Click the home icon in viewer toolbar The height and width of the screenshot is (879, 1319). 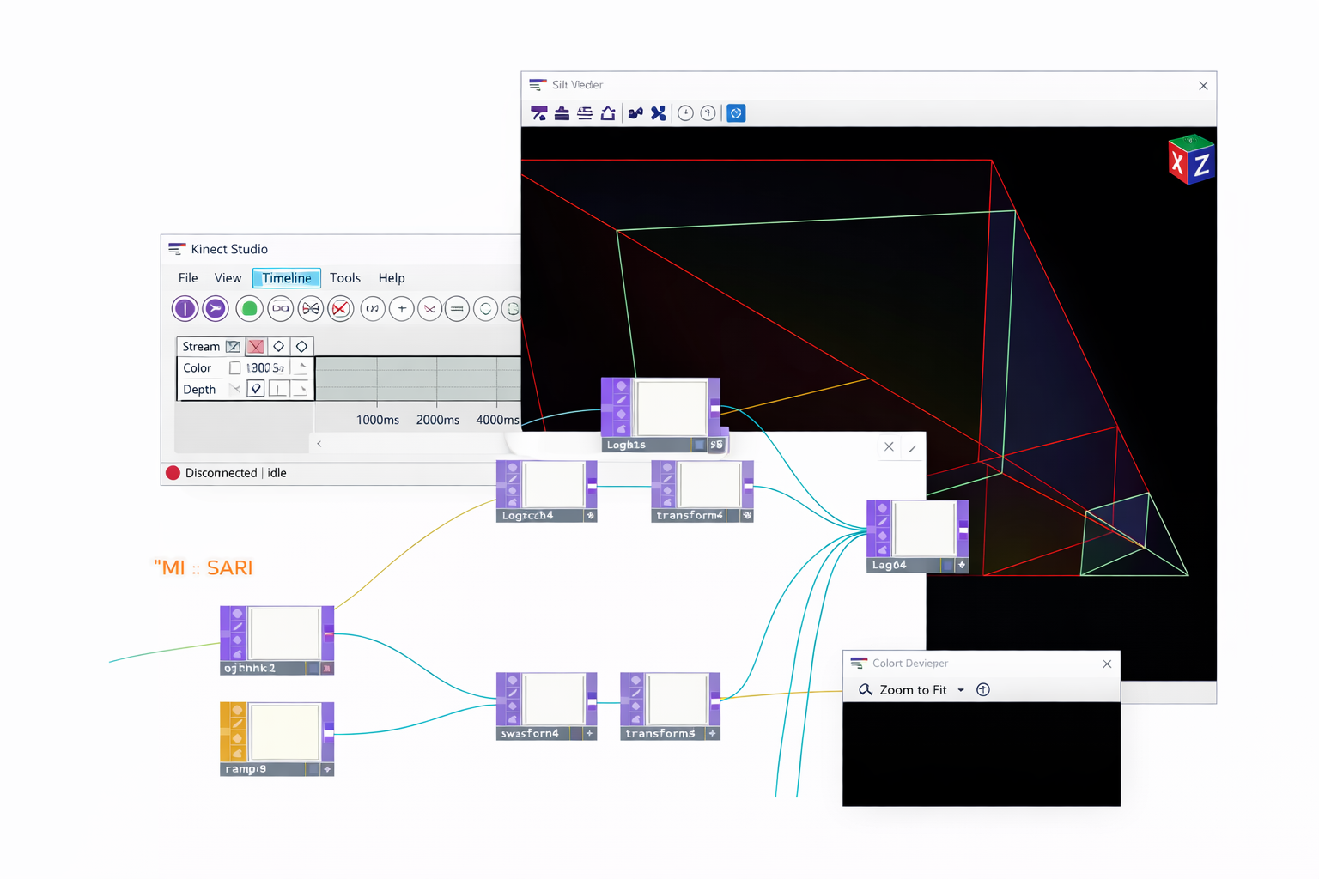click(608, 113)
